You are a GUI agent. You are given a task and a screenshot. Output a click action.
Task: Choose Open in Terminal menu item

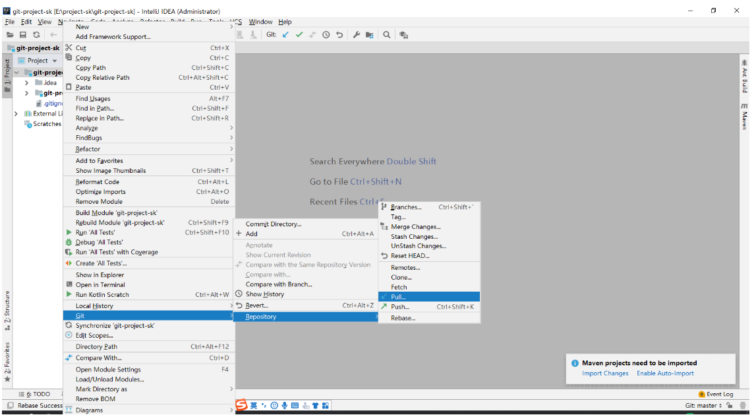149,284
